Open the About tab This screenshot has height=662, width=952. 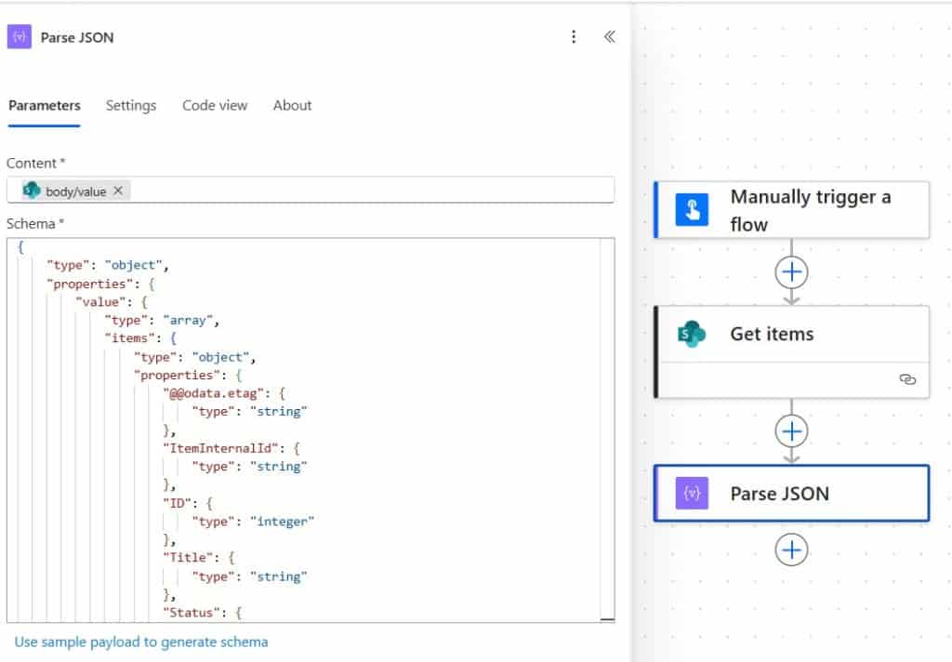click(x=292, y=106)
